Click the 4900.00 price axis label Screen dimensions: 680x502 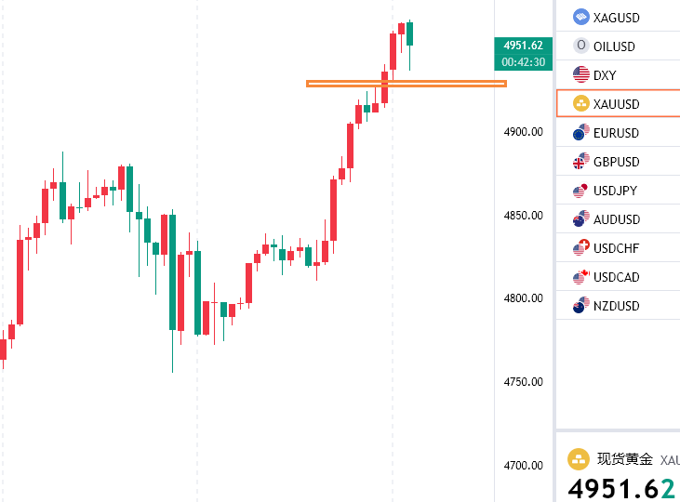coord(524,132)
